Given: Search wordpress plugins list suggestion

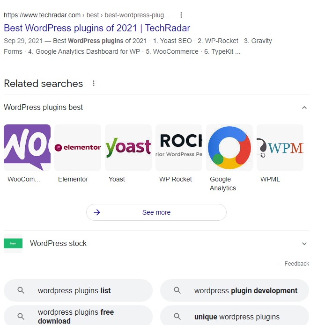Looking at the screenshot, I should [x=78, y=290].
